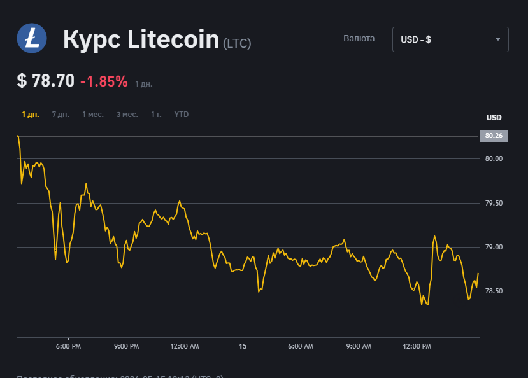Select the 3 мес. chart range
The height and width of the screenshot is (378, 528).
point(127,115)
